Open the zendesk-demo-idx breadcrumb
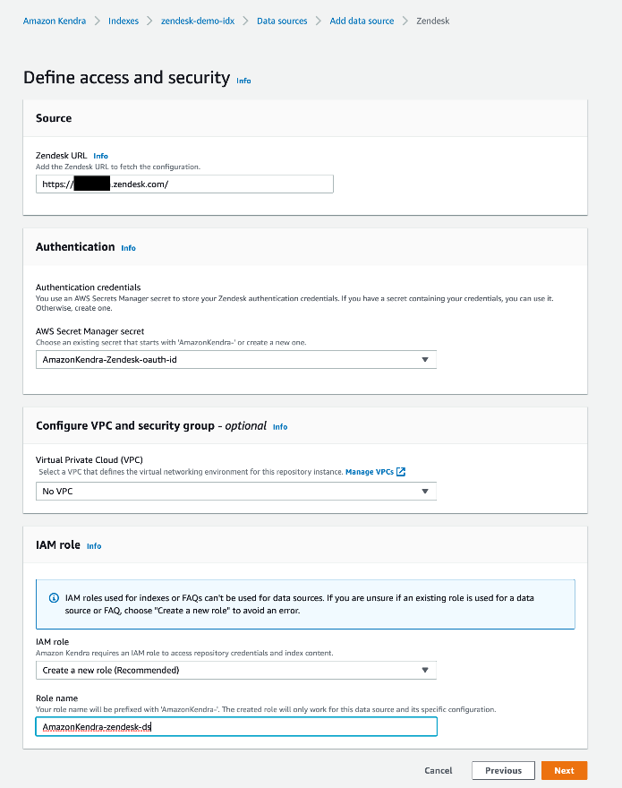This screenshot has width=622, height=788. click(198, 21)
